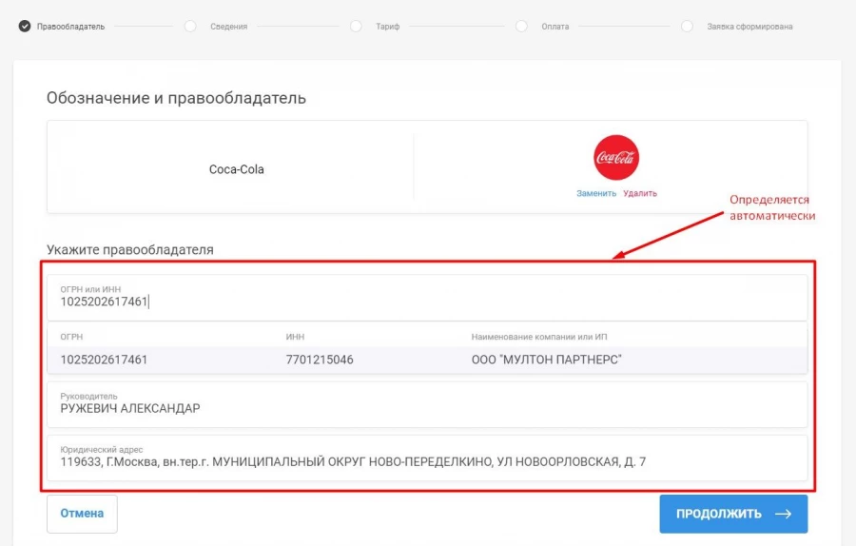
Task: Click the Заменить link under logo
Action: (596, 193)
